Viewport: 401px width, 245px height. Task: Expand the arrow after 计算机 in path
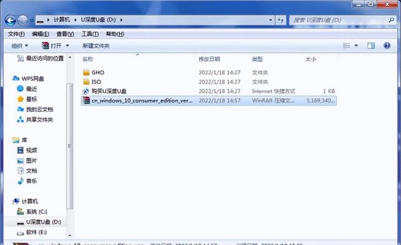click(x=75, y=20)
